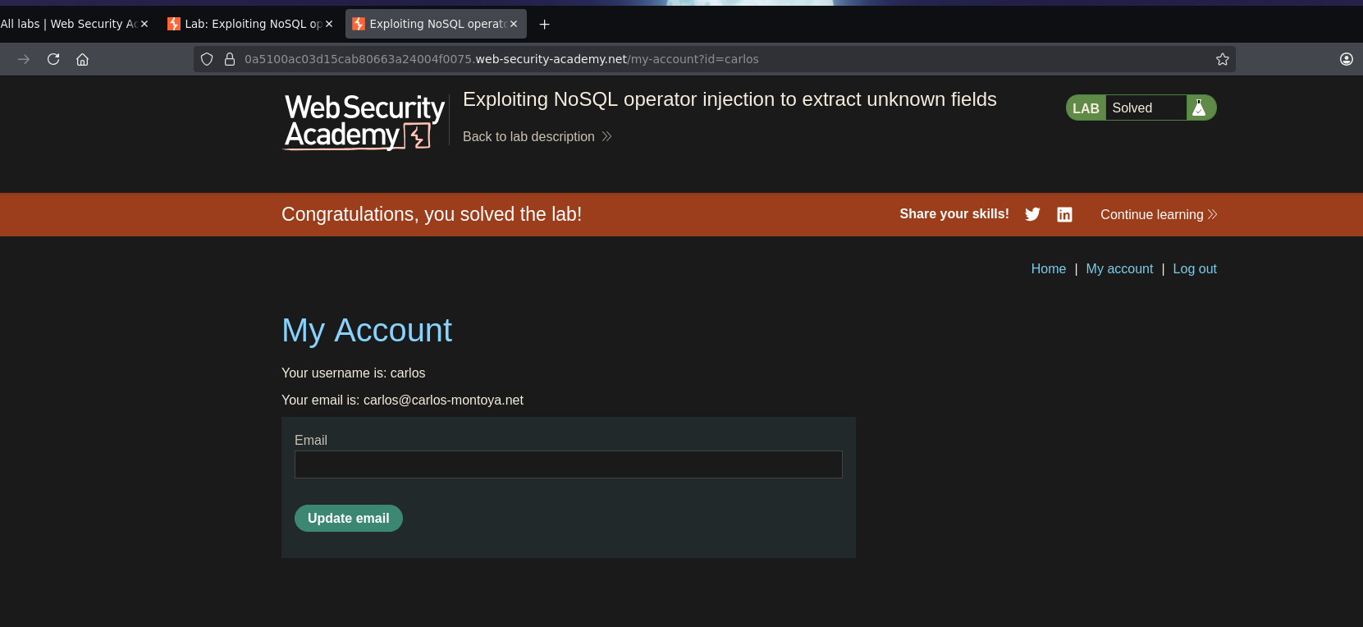Click the 'LAB Solved' status badge
Screen dimensions: 1363x627
[x=1141, y=108]
